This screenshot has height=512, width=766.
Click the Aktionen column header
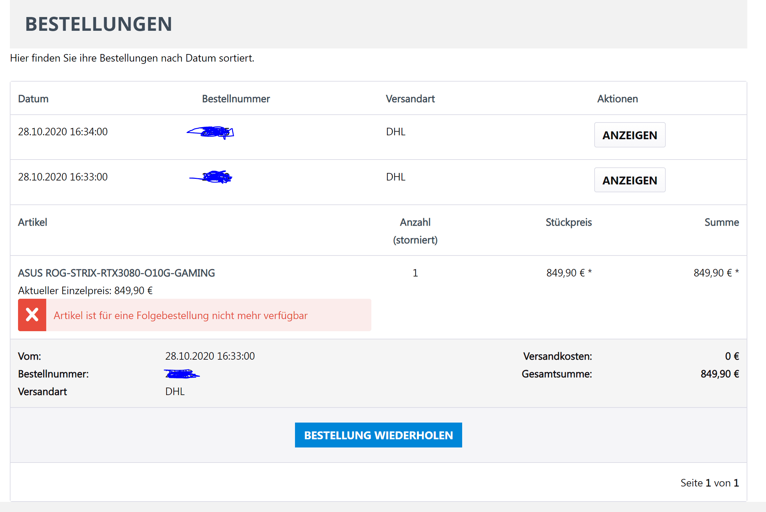point(617,99)
